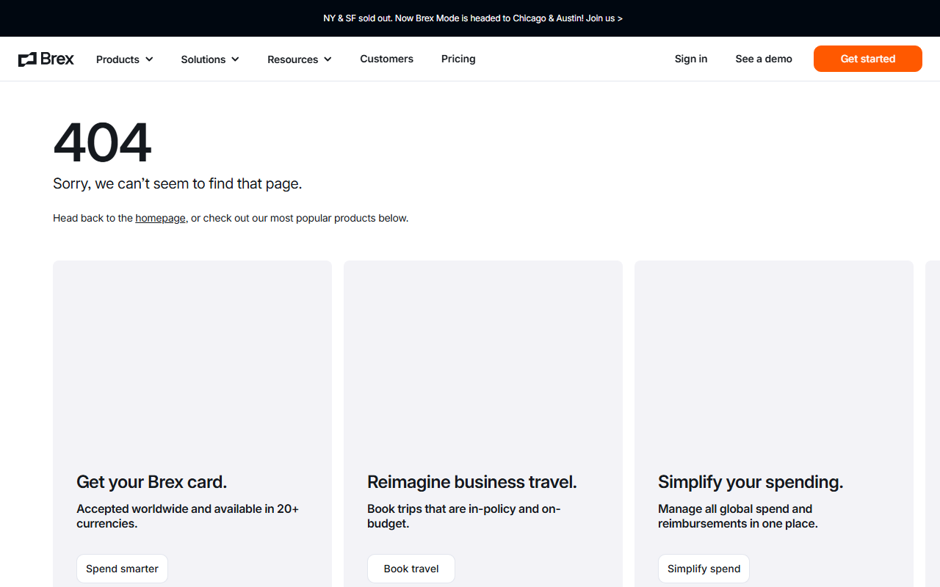Screen dimensions: 940x587
Task: Click 'Manage all global spend' description text
Action: click(737, 516)
